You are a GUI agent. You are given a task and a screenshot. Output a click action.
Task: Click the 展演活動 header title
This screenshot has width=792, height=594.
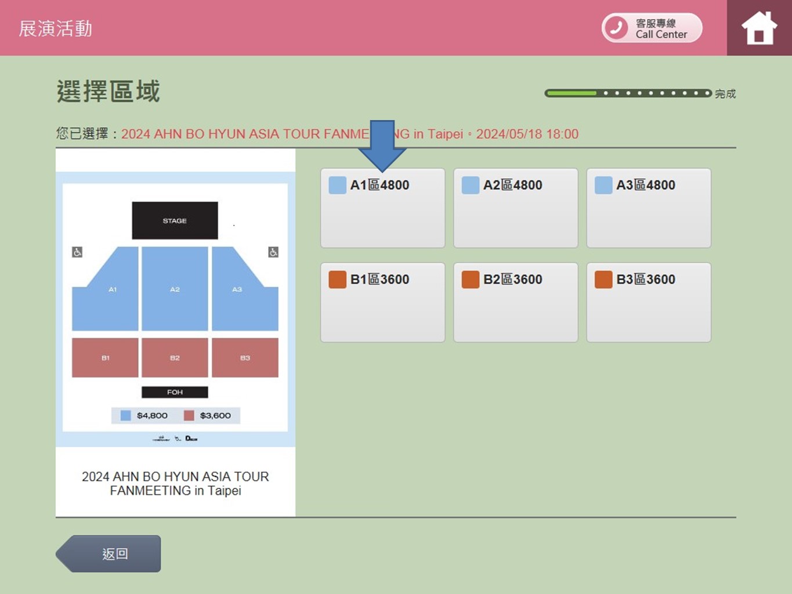(55, 28)
